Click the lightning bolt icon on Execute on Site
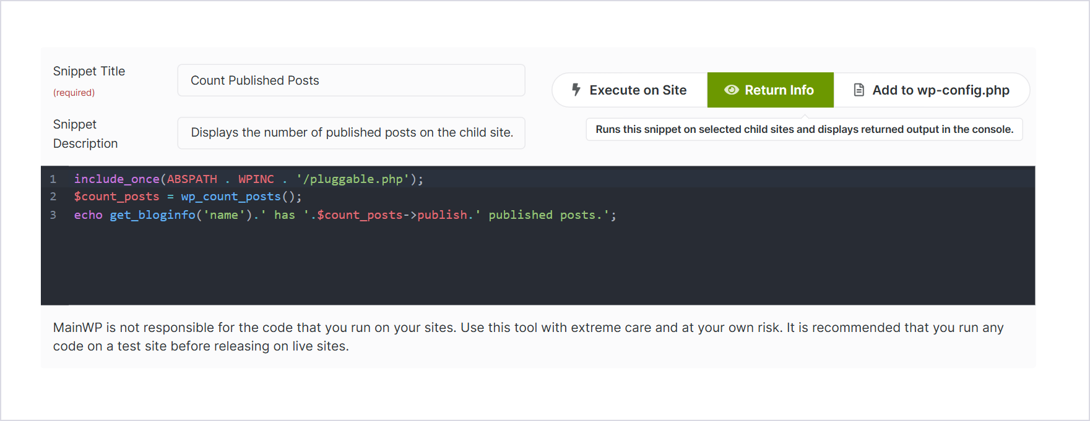The width and height of the screenshot is (1090, 421). point(576,90)
